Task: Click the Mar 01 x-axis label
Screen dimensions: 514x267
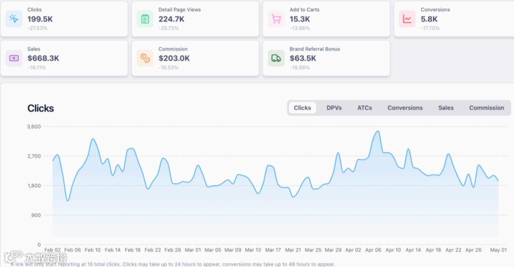Action: [x=193, y=250]
